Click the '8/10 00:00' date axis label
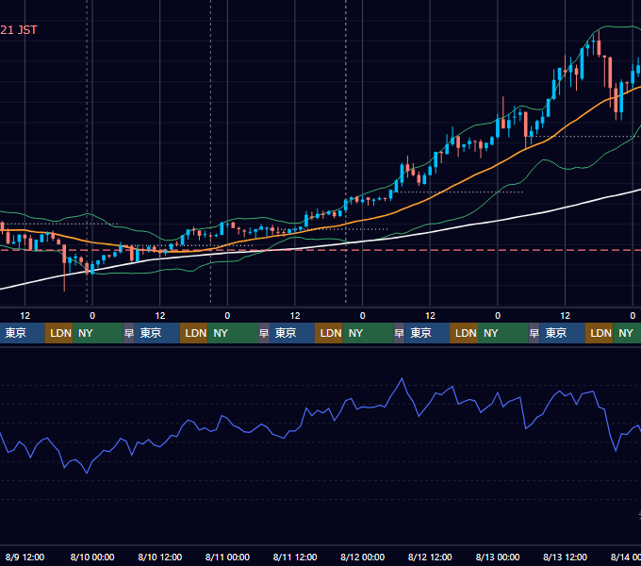641x566 pixels. coord(92,557)
